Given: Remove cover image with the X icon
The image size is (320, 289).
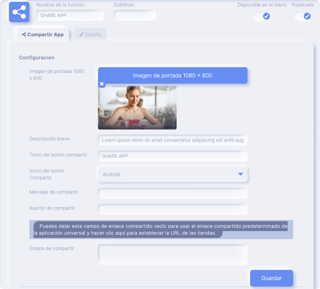Looking at the screenshot, I should pos(102,84).
